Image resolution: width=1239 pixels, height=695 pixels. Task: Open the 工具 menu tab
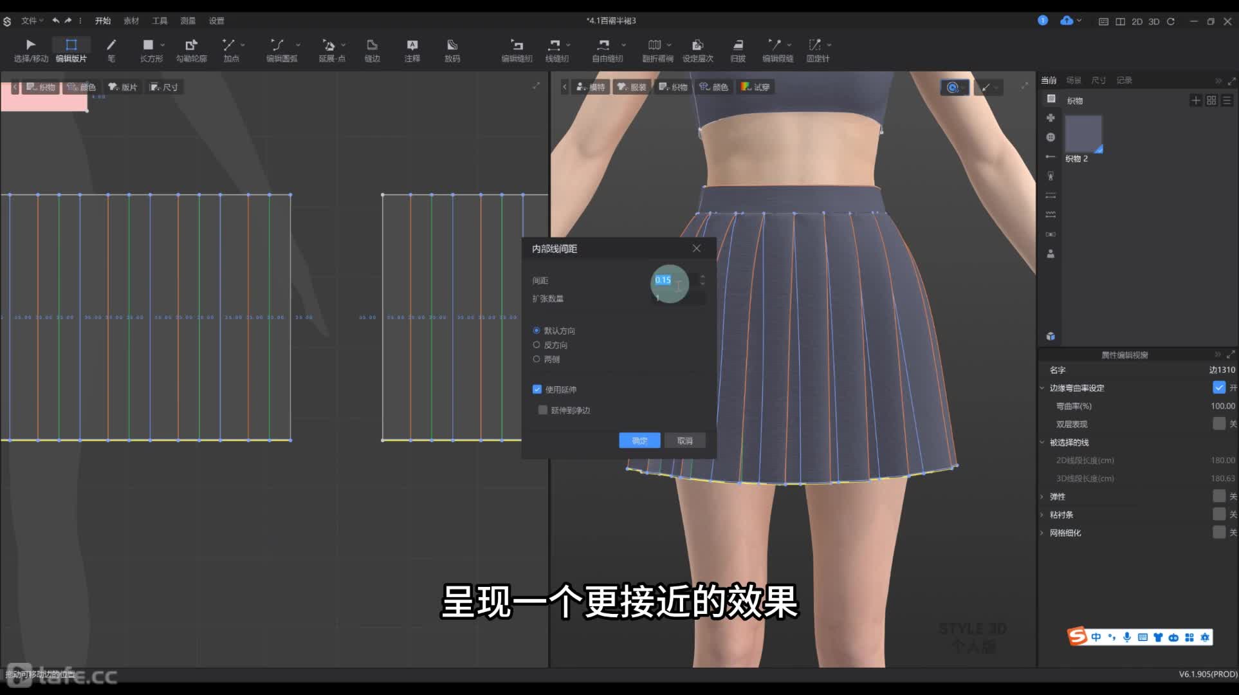tap(160, 21)
